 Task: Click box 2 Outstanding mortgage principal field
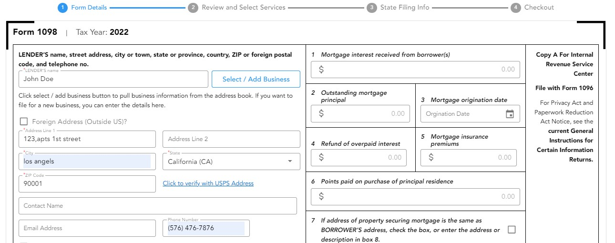pyautogui.click(x=360, y=113)
